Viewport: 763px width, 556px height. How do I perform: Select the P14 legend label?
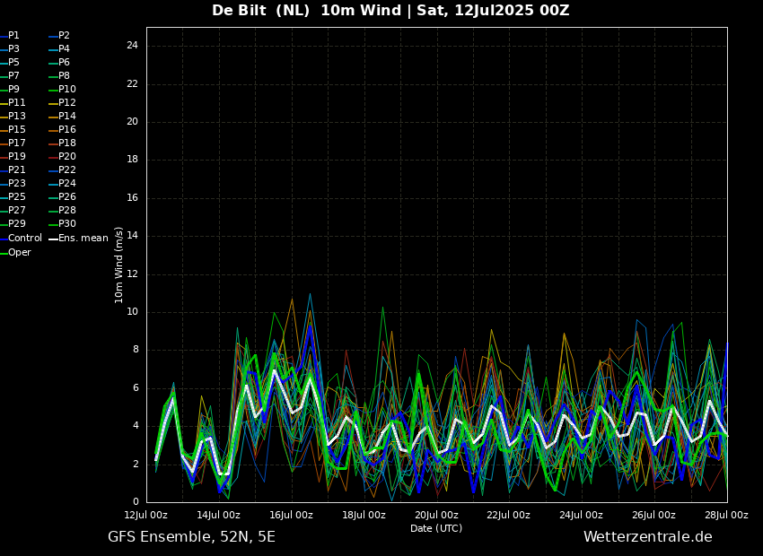coord(67,117)
